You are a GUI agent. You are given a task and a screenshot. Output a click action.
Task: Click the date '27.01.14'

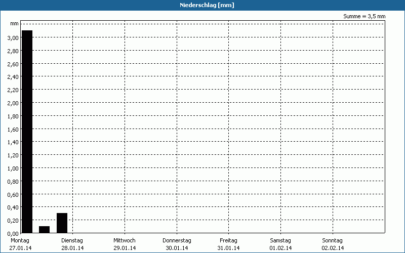point(20,248)
